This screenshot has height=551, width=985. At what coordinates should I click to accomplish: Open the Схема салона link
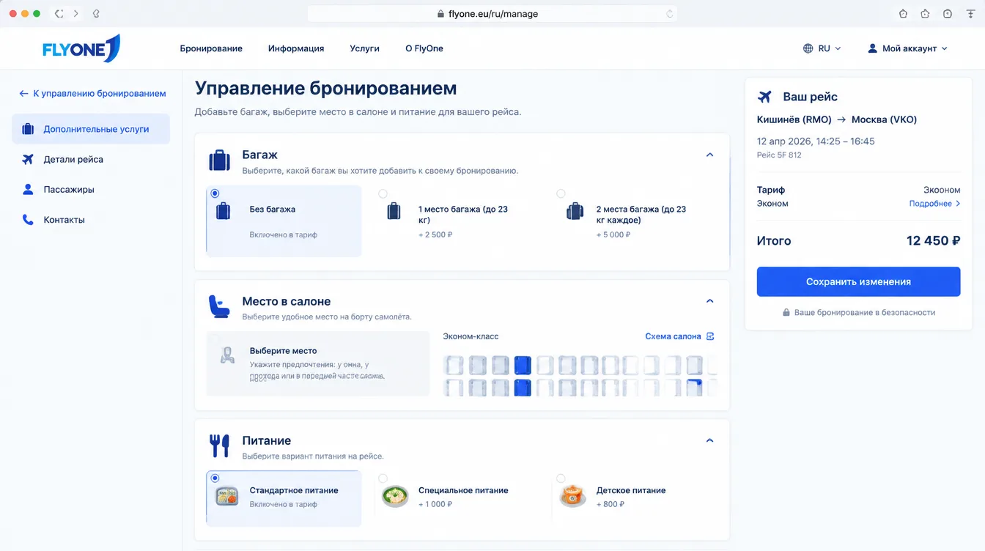point(673,336)
